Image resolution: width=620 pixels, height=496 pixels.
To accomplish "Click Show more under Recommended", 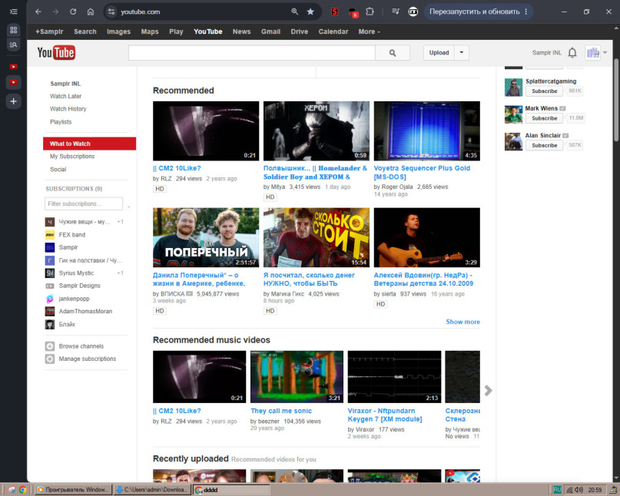I will pos(463,322).
